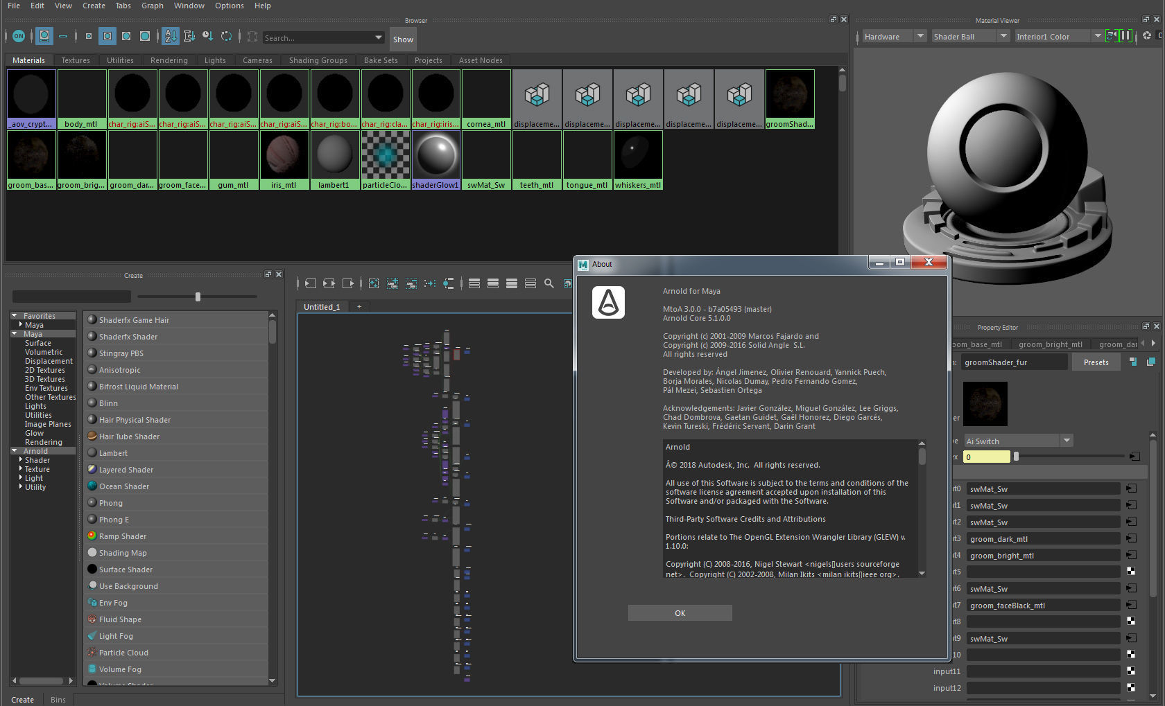Expand the Arnold Shader category
This screenshot has height=706, width=1165.
(x=21, y=460)
